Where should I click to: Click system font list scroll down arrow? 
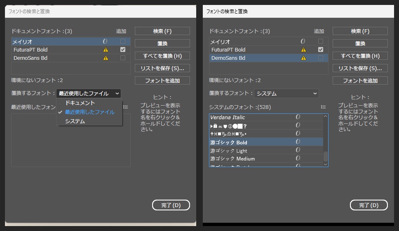326,165
